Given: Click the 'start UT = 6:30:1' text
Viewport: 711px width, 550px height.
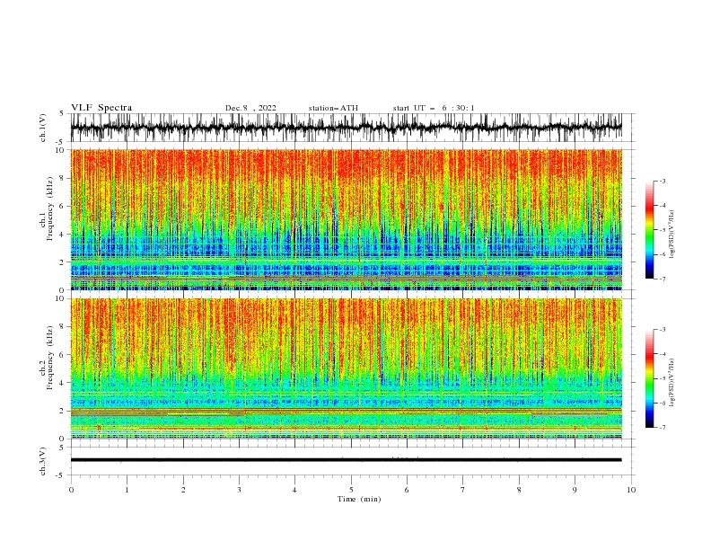Looking at the screenshot, I should pyautogui.click(x=434, y=108).
